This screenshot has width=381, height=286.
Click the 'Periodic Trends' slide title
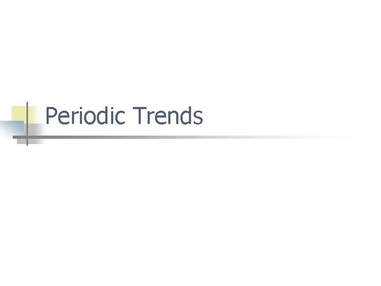tap(124, 115)
